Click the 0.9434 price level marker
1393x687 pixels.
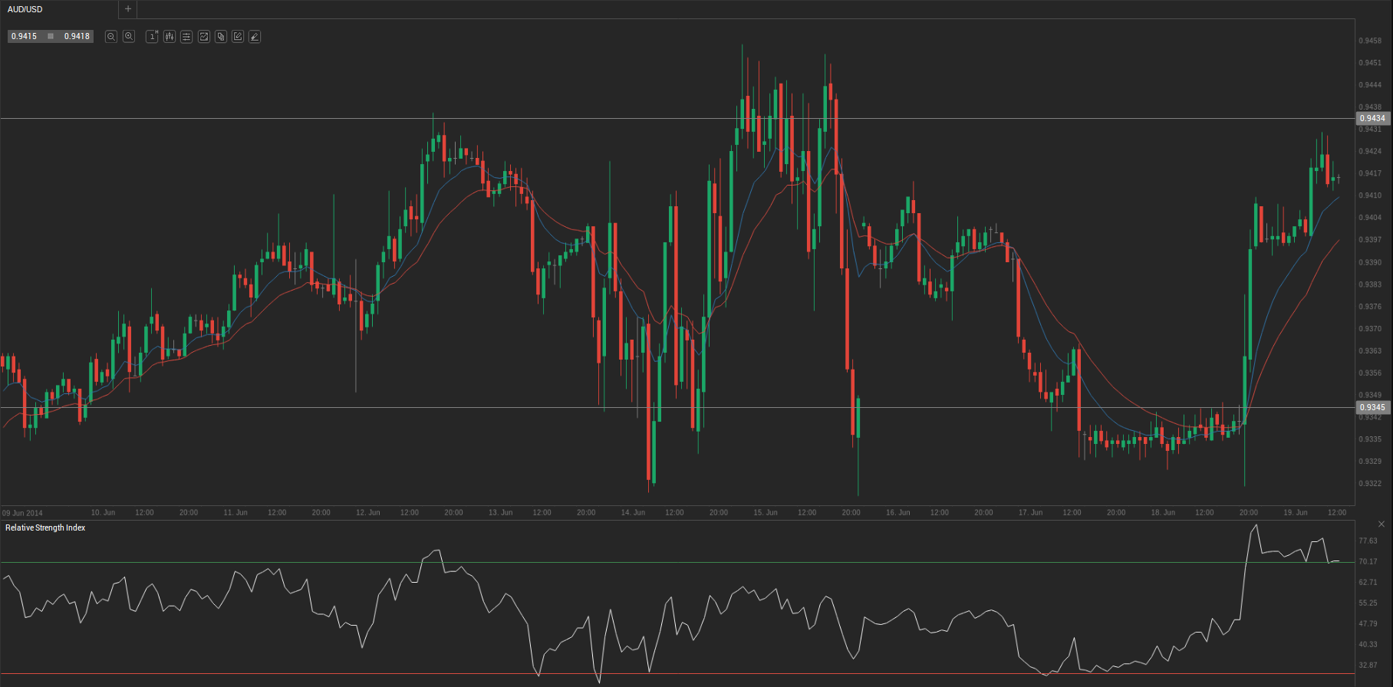1373,118
